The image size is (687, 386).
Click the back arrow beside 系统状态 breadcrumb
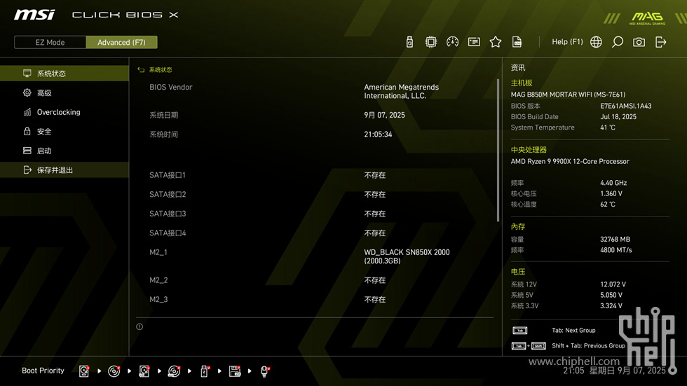point(141,70)
